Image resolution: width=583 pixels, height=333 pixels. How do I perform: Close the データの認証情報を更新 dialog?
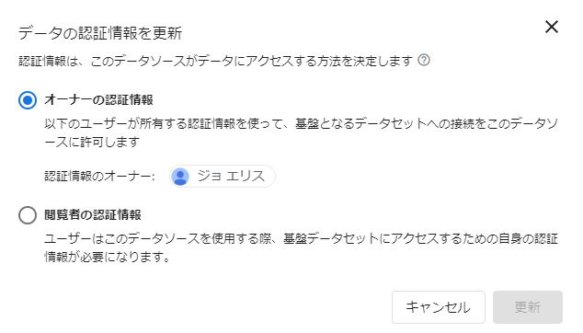point(552,27)
